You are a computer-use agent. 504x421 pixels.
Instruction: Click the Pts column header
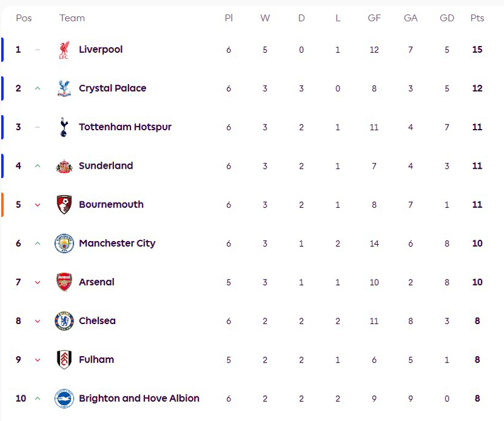477,18
